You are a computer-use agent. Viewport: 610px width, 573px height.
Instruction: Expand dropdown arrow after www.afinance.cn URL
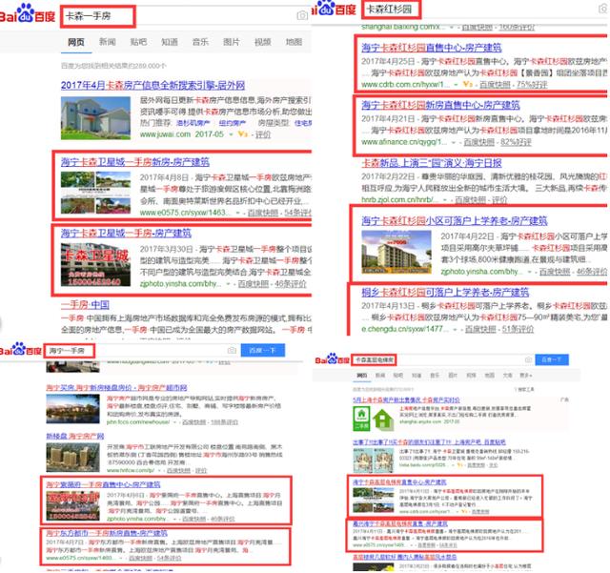coord(454,142)
